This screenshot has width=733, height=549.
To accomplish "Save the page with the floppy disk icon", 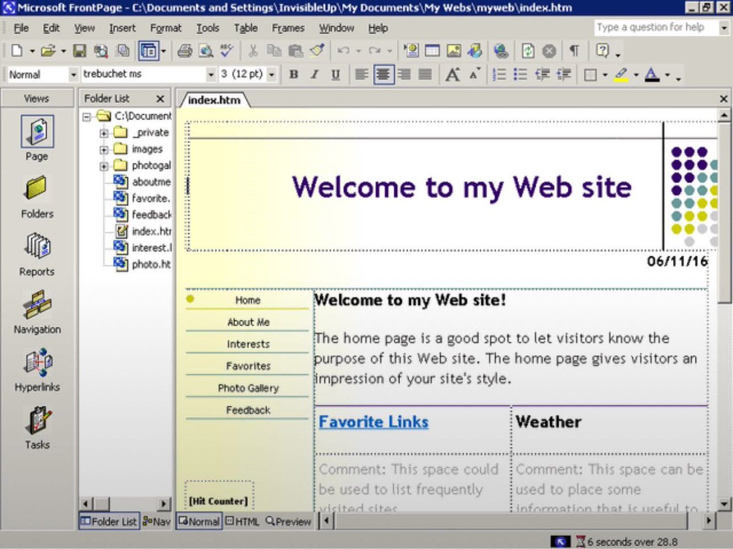I will point(79,51).
